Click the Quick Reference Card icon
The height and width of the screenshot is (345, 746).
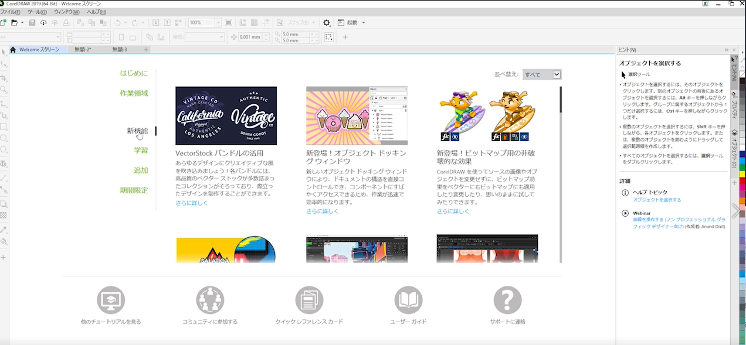309,300
